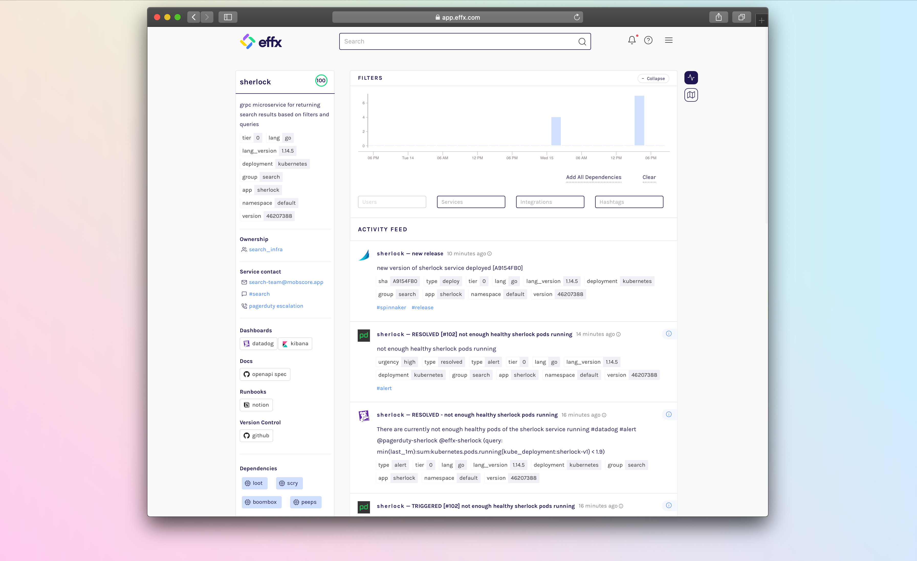Image resolution: width=917 pixels, height=561 pixels.
Task: Click search-team@mobscore.app email link
Action: tap(286, 282)
